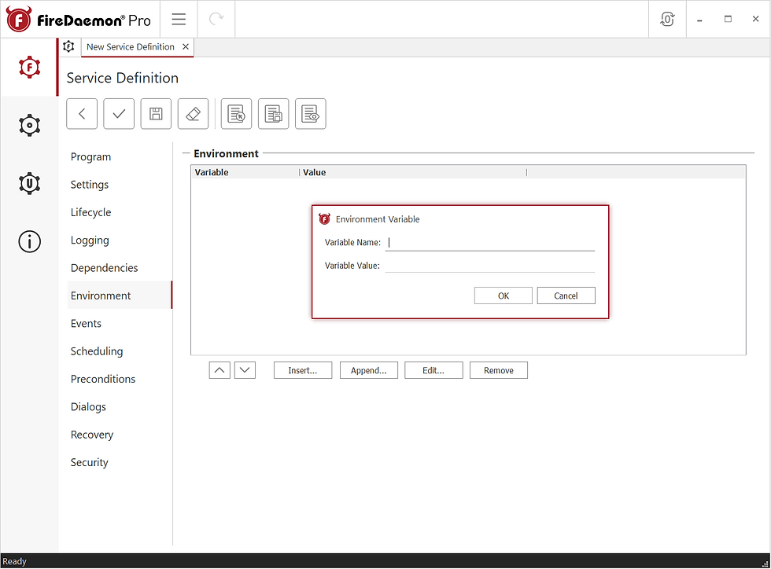Cancel the Environment Variable dialog
This screenshot has height=569, width=771.
point(566,295)
